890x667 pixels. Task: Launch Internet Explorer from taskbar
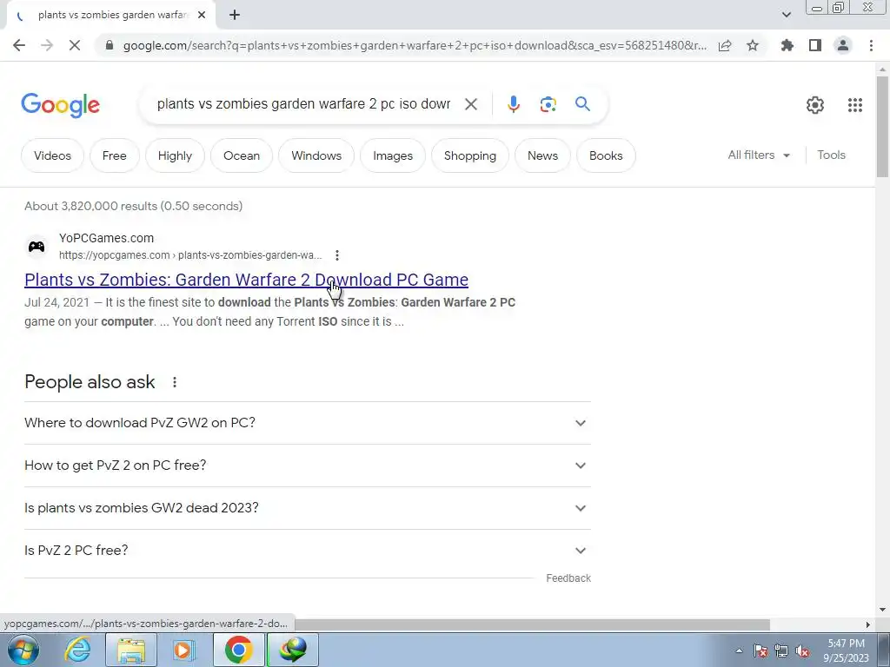pos(76,650)
